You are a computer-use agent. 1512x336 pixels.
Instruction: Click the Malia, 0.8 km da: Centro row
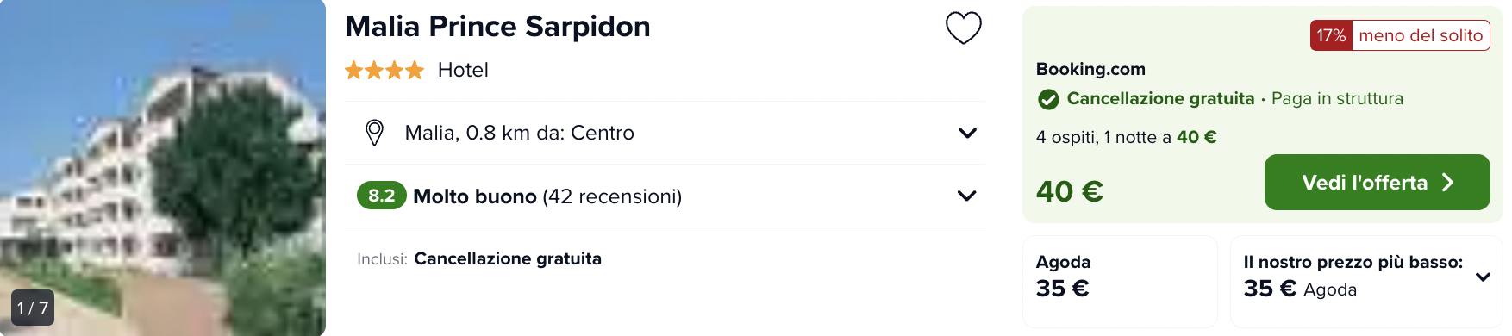tap(665, 133)
